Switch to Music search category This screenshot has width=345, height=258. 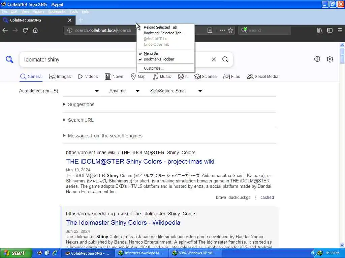coord(162,77)
